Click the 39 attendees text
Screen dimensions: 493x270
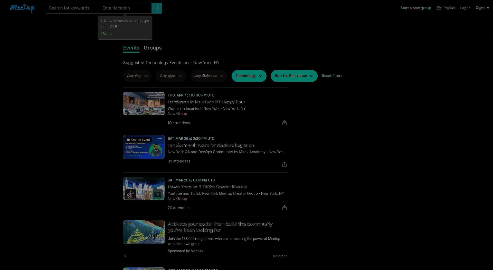(179, 161)
